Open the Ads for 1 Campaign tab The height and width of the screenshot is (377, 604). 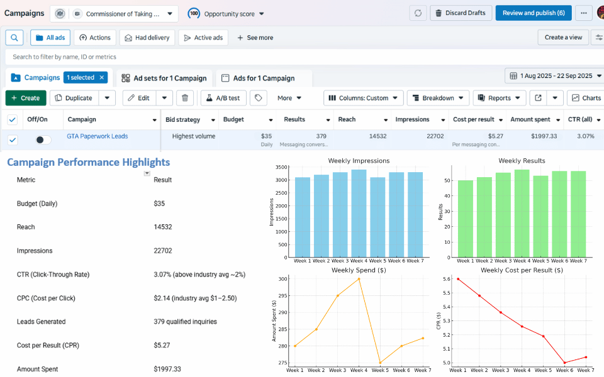coord(264,79)
